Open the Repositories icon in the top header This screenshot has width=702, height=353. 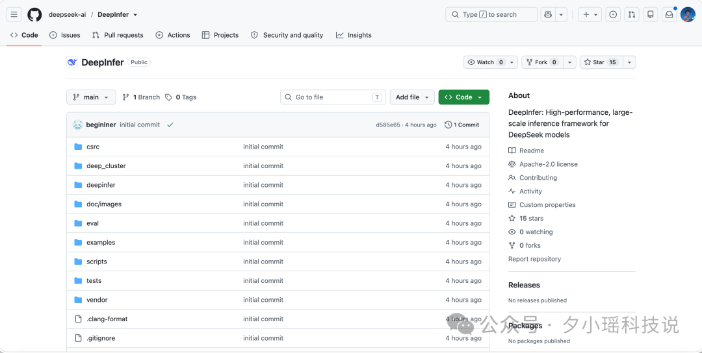[x=651, y=15]
